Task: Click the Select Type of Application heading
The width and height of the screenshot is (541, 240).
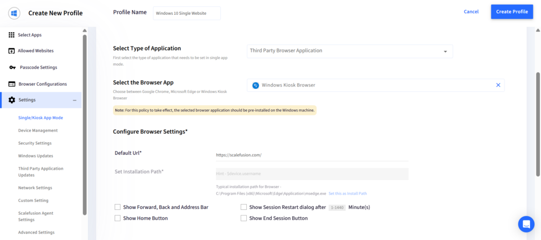Action: (x=147, y=48)
